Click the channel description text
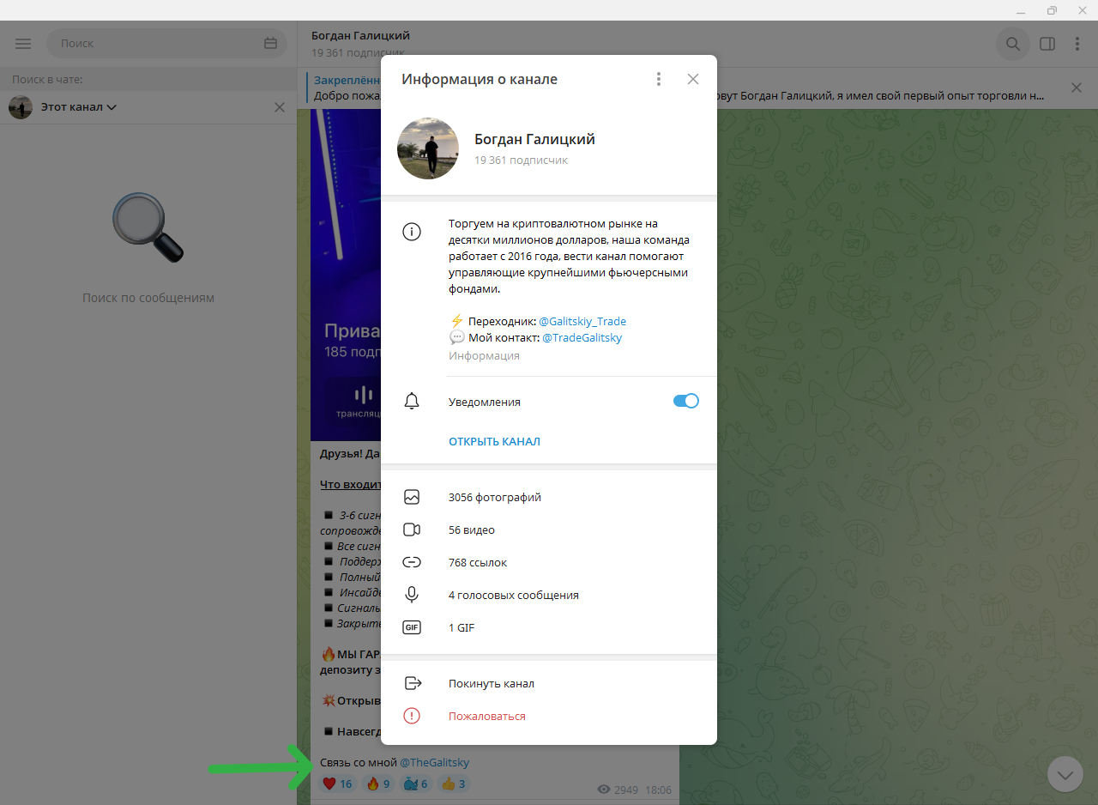The width and height of the screenshot is (1098, 805). (569, 257)
